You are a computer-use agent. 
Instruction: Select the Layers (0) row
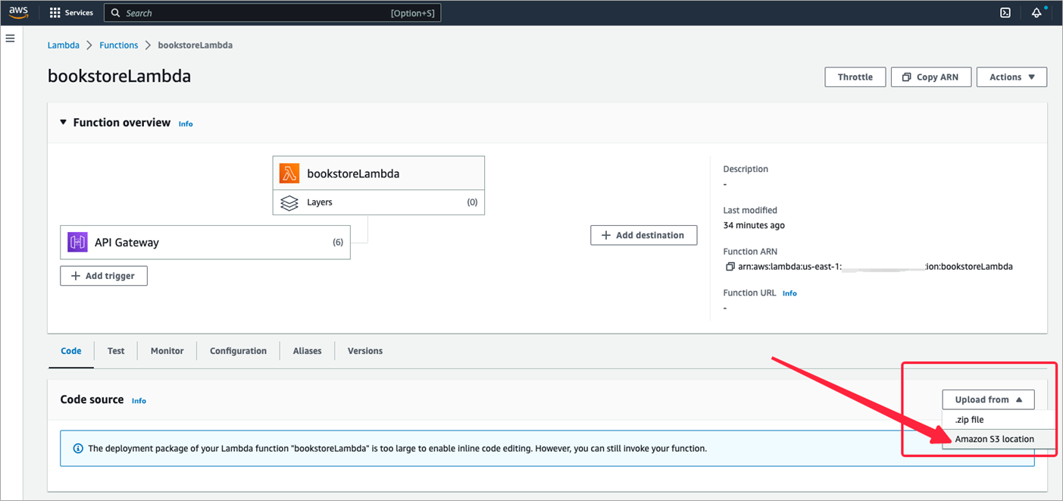pos(379,202)
